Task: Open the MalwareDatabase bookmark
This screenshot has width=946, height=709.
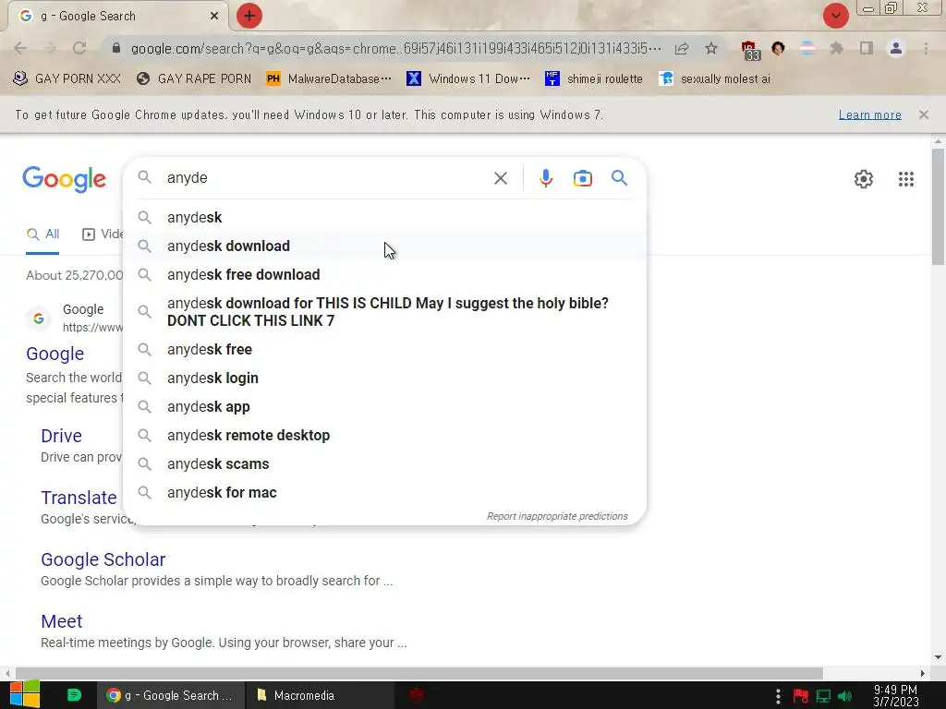Action: pos(329,78)
